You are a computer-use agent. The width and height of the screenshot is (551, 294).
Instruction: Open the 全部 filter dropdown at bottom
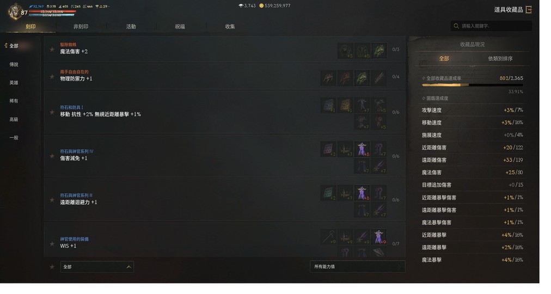(97, 267)
